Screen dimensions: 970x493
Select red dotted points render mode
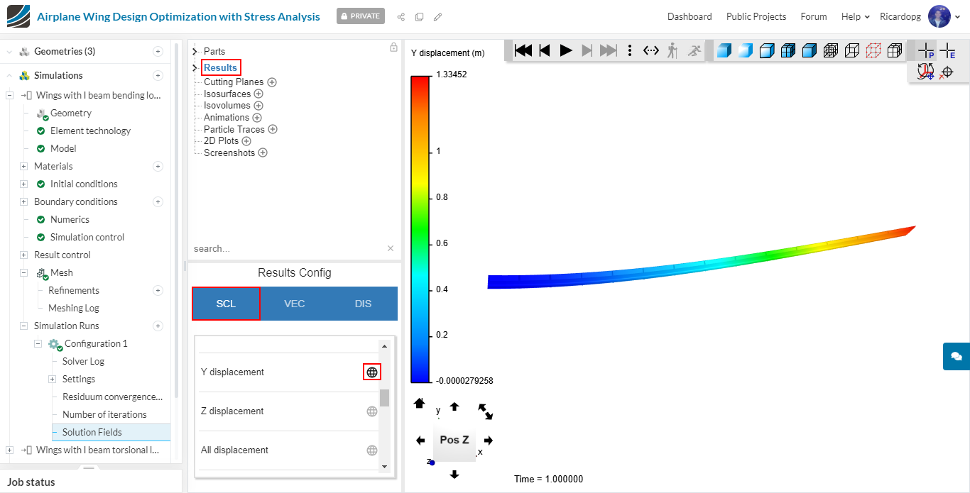(x=873, y=50)
